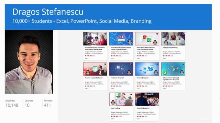Click PowerPoint & Camtasia Video Fusion title

[121, 49]
